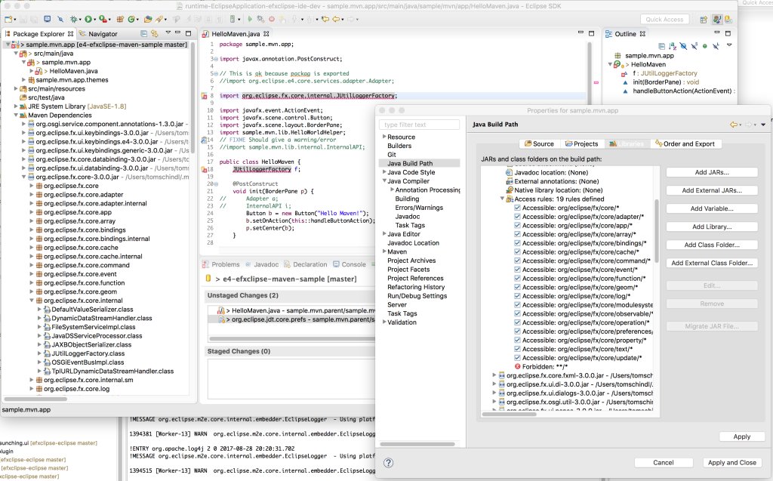Switch to the Navigator view tab
Screen dimensions: 773x481
[x=98, y=33]
